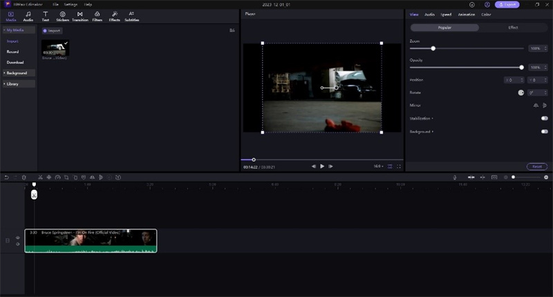The width and height of the screenshot is (553, 297).
Task: Click the microphone voiceover icon
Action: tap(455, 178)
